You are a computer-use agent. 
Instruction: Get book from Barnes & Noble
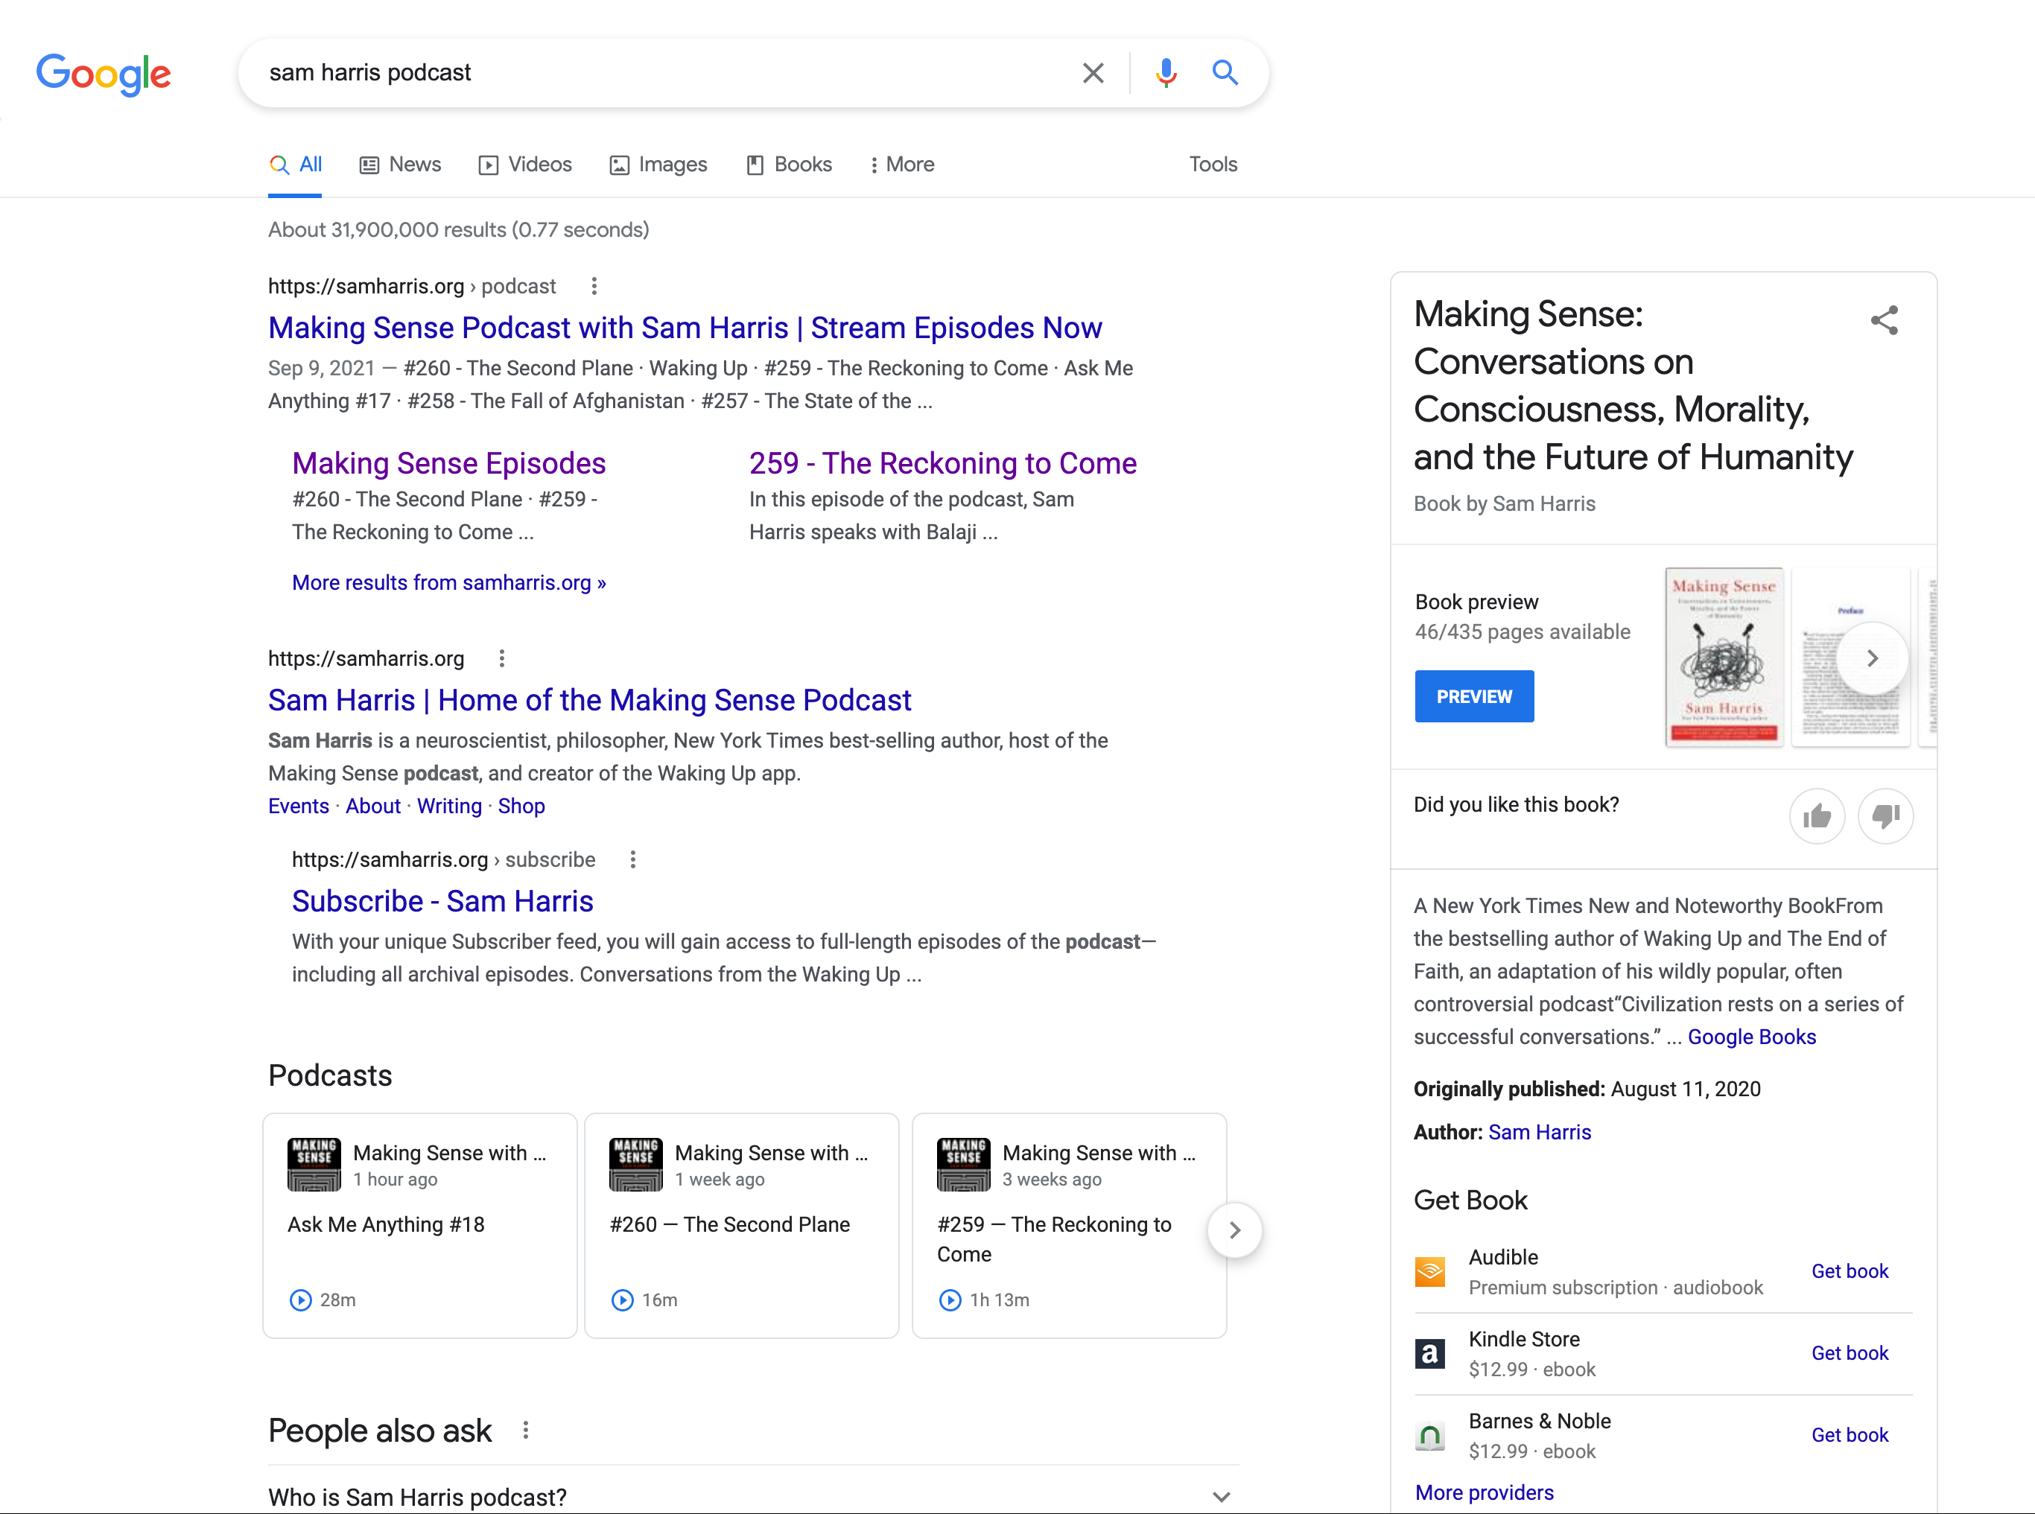pyautogui.click(x=1850, y=1435)
